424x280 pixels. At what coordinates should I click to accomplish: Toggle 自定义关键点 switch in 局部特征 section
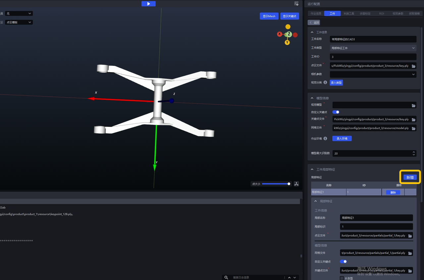tap(343, 261)
